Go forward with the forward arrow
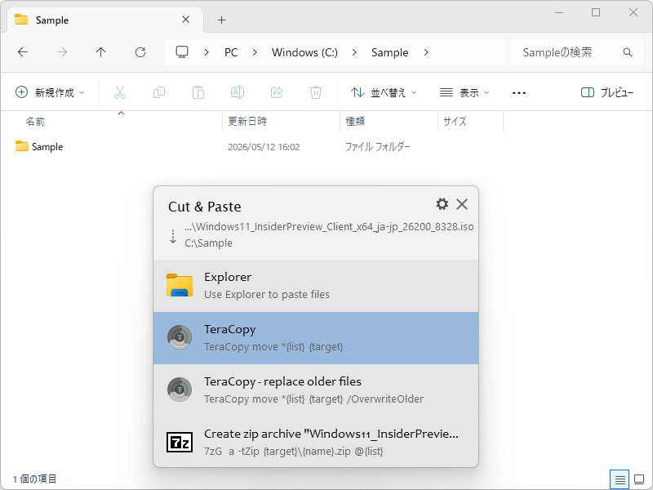This screenshot has width=653, height=490. coord(62,52)
